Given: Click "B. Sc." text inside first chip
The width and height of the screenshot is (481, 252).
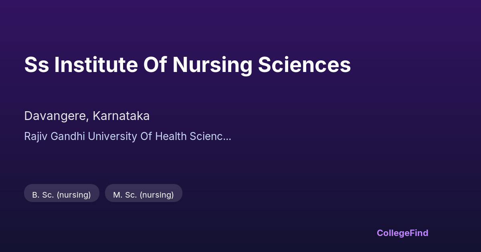Looking at the screenshot, I should pos(43,195).
